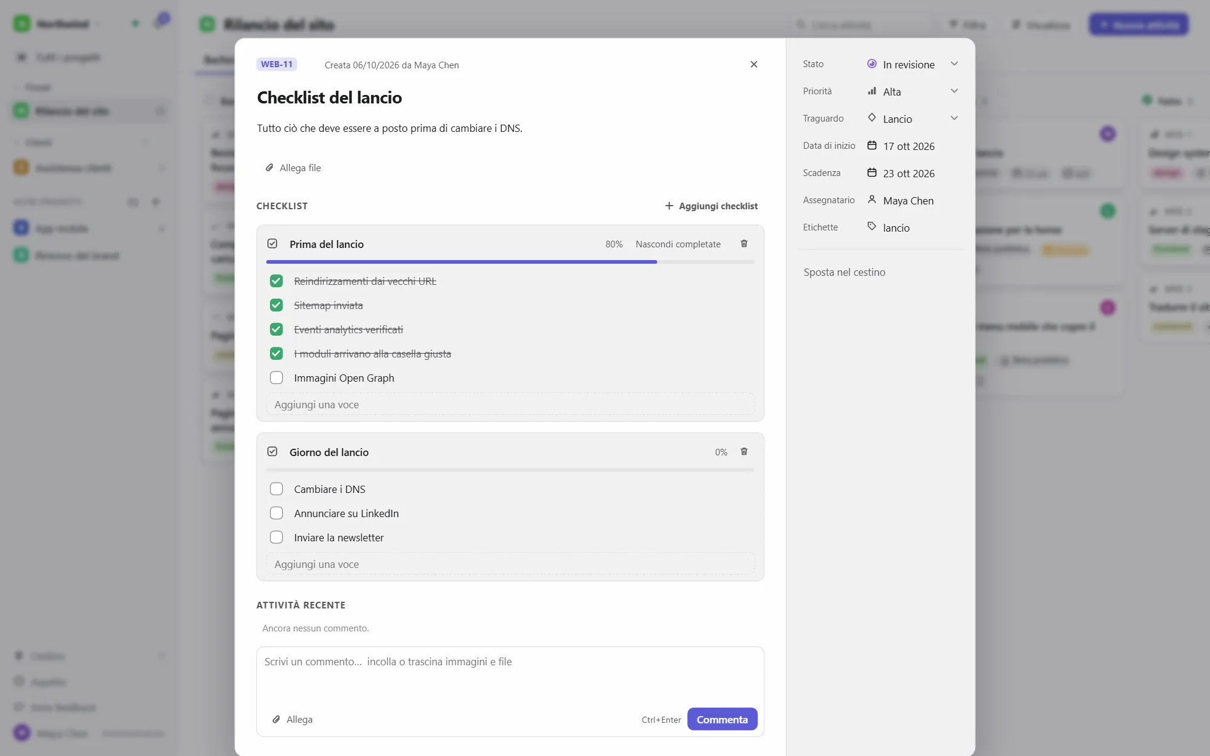Click the diamond milestone icon beside Lancio
1210x756 pixels.
coord(872,117)
